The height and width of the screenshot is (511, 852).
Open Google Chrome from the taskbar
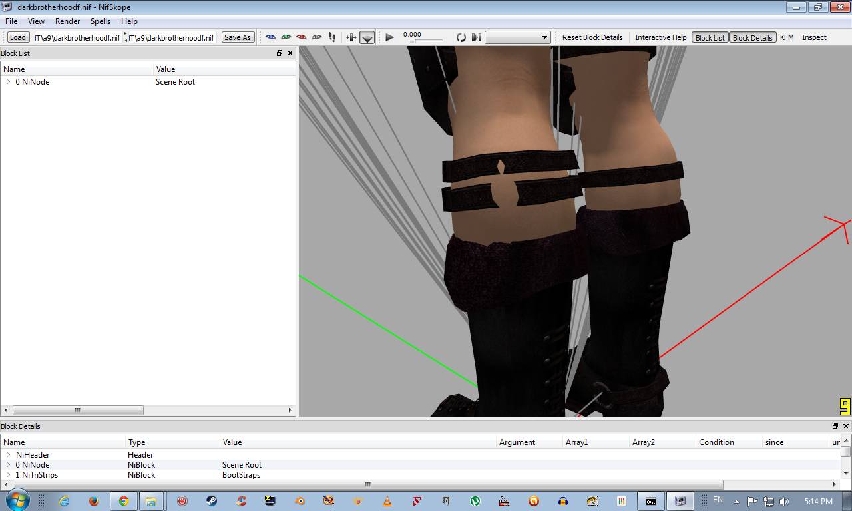(x=124, y=501)
